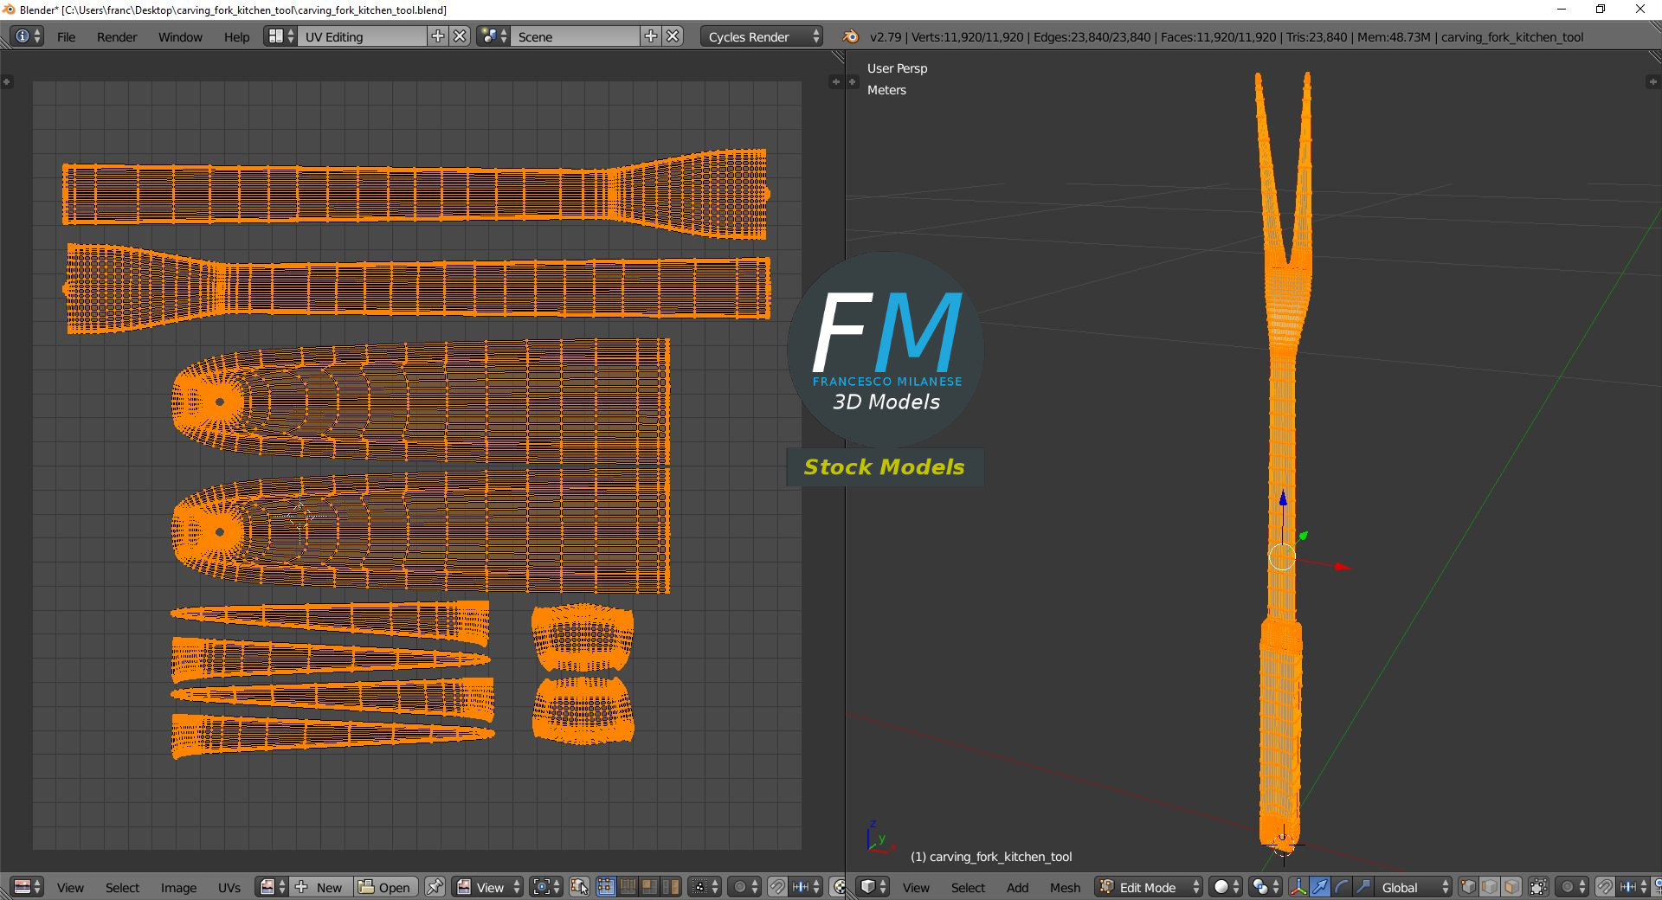Viewport: 1662px width, 900px height.
Task: Select the scale manipulator
Action: (1363, 887)
